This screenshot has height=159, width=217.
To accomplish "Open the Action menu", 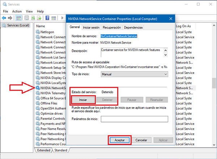I will 17,11.
